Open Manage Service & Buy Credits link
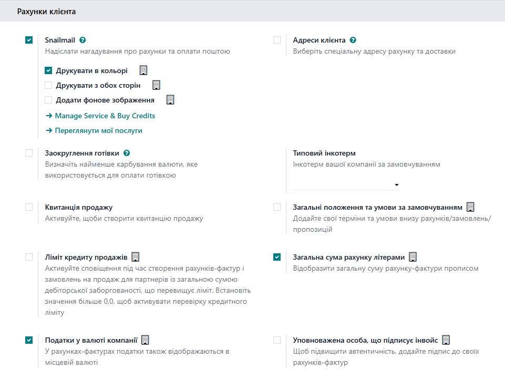This screenshot has height=390, width=505. (100, 116)
